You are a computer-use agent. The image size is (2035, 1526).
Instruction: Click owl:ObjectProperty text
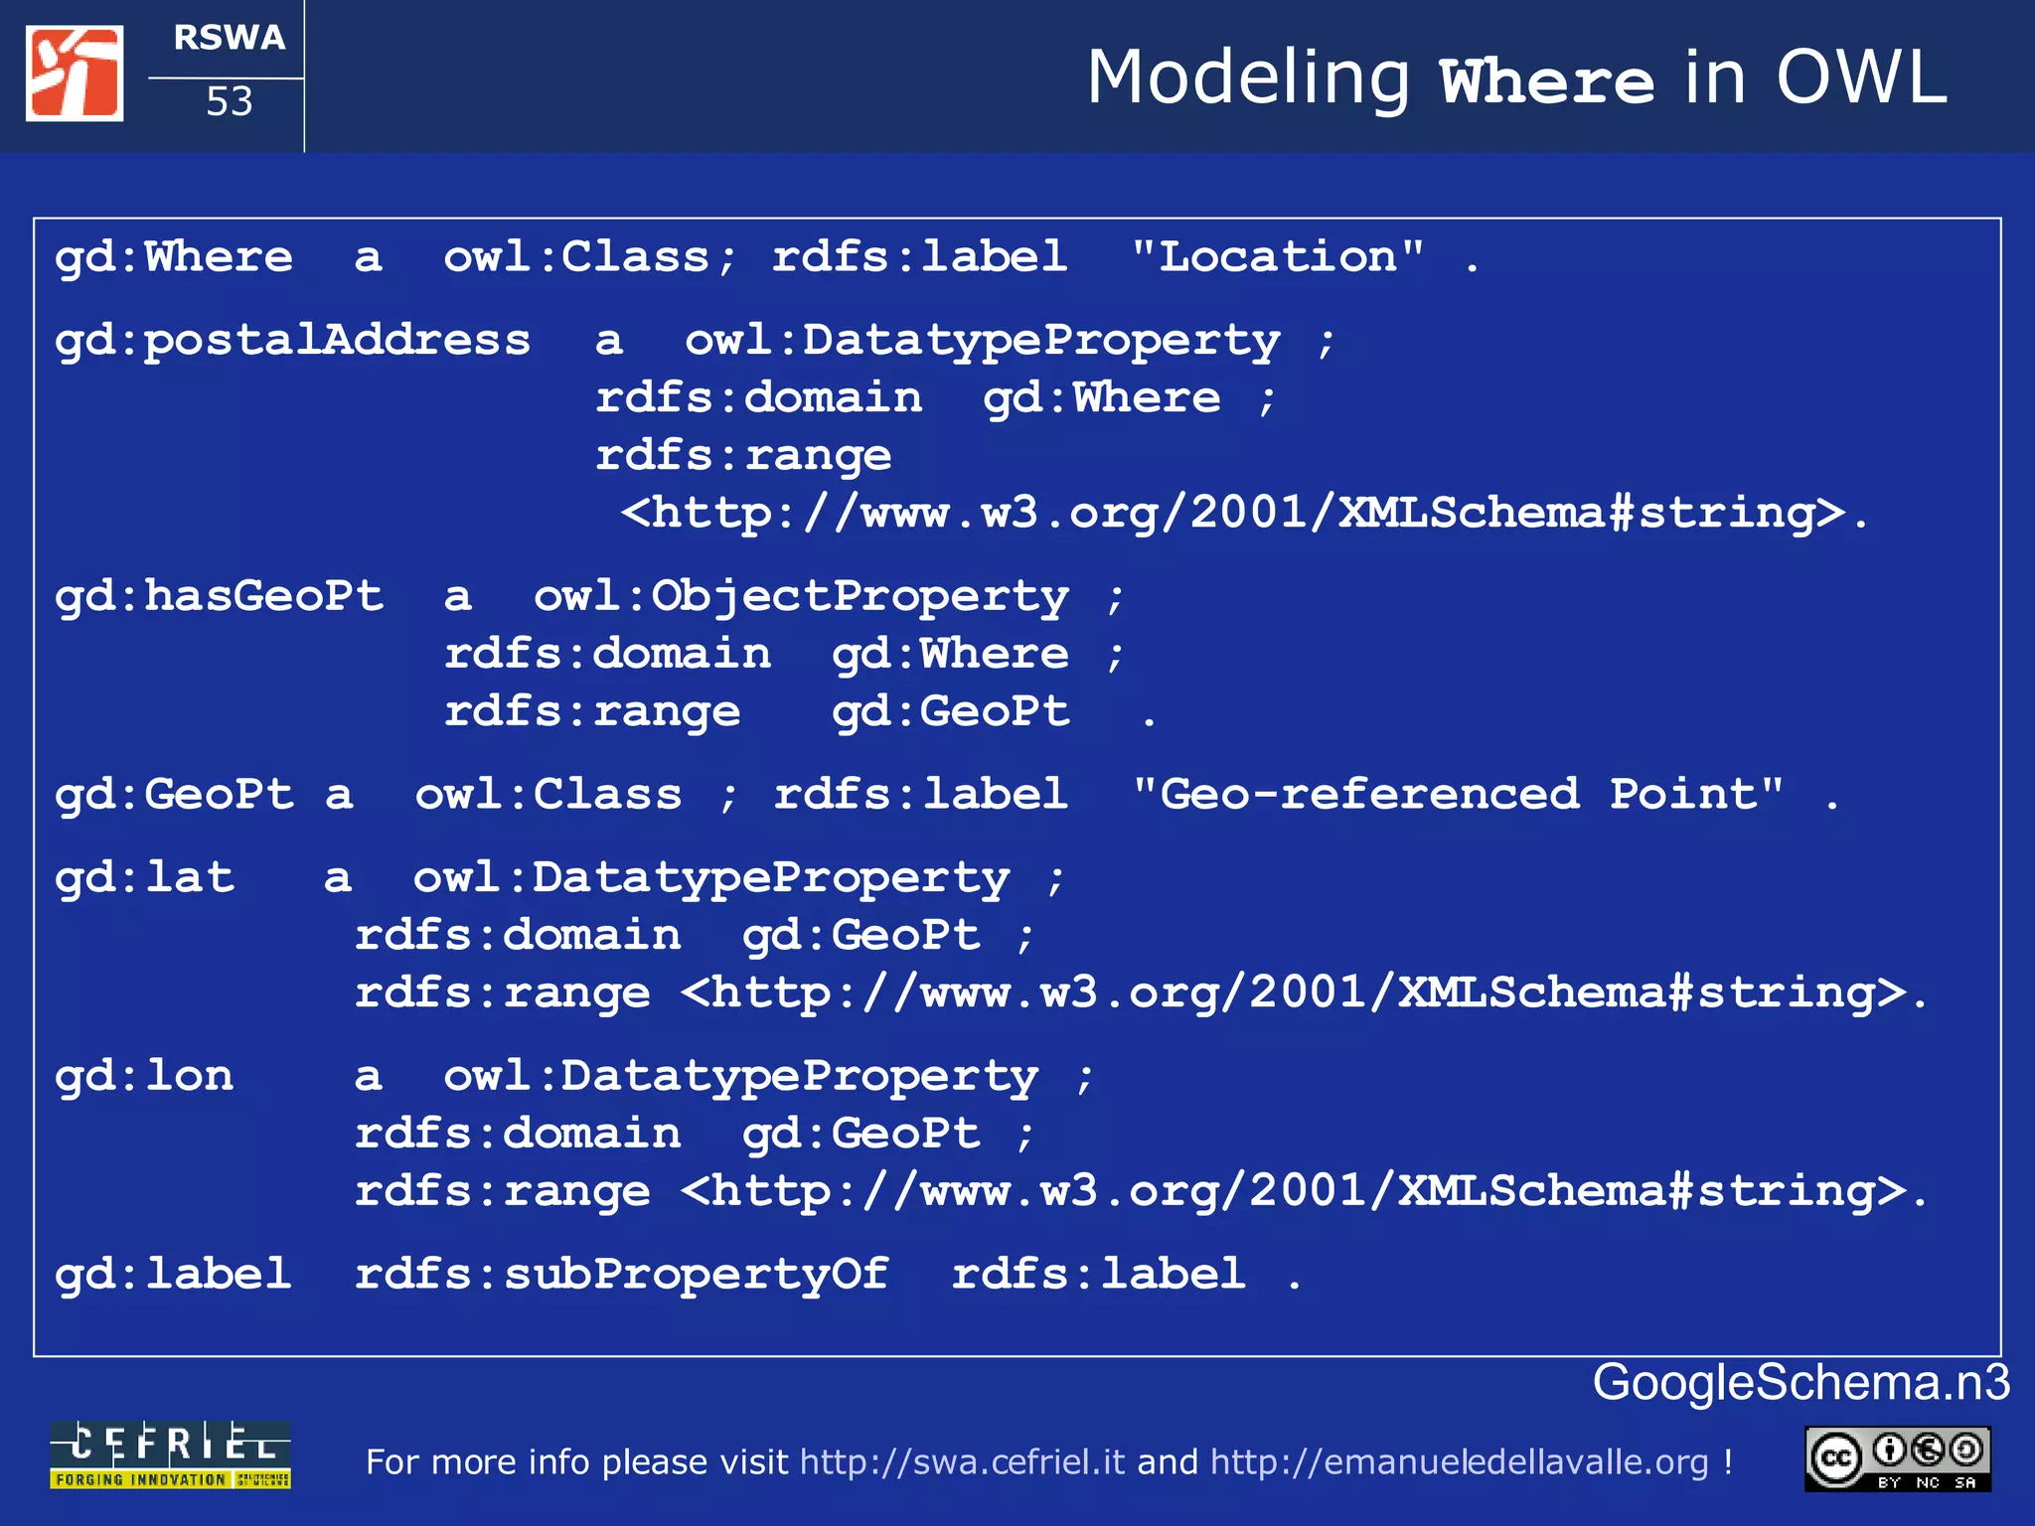pos(801,597)
